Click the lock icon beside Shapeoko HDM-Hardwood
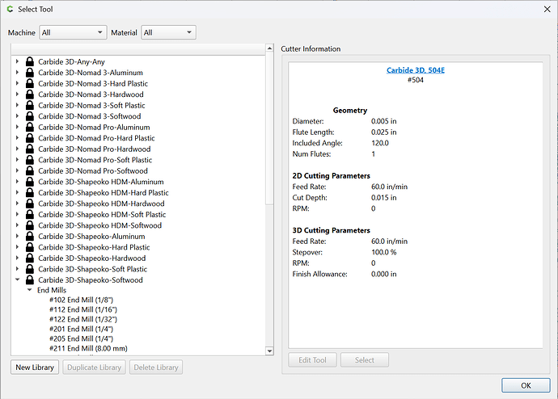Image resolution: width=558 pixels, height=399 pixels. coord(30,204)
